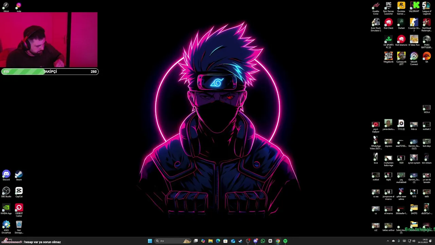
Task: Launch It Takes Two icon
Action: click(x=414, y=41)
